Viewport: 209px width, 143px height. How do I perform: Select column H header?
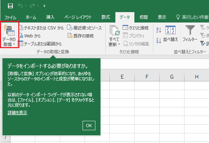[x=197, y=77]
